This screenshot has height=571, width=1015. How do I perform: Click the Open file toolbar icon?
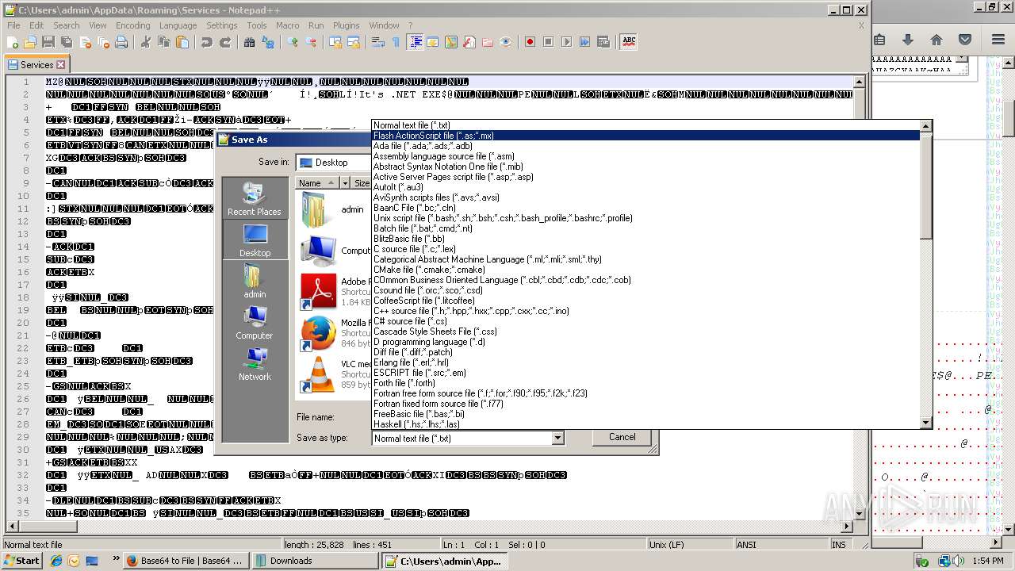(30, 42)
